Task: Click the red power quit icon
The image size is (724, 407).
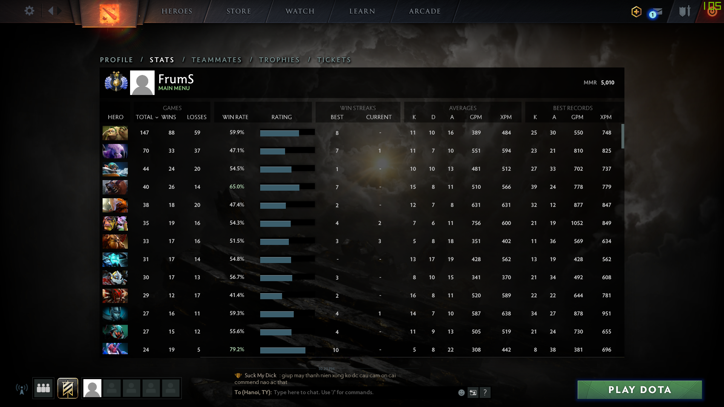Action: pyautogui.click(x=712, y=12)
